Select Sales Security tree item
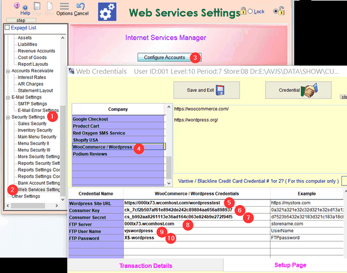 coord(32,124)
